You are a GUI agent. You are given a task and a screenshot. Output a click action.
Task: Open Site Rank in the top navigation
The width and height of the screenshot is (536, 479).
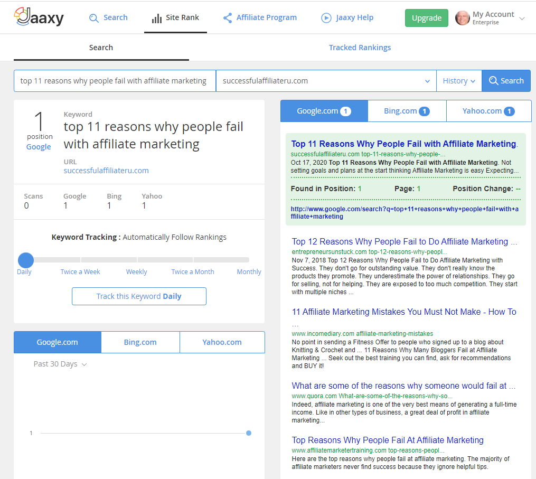tap(175, 18)
